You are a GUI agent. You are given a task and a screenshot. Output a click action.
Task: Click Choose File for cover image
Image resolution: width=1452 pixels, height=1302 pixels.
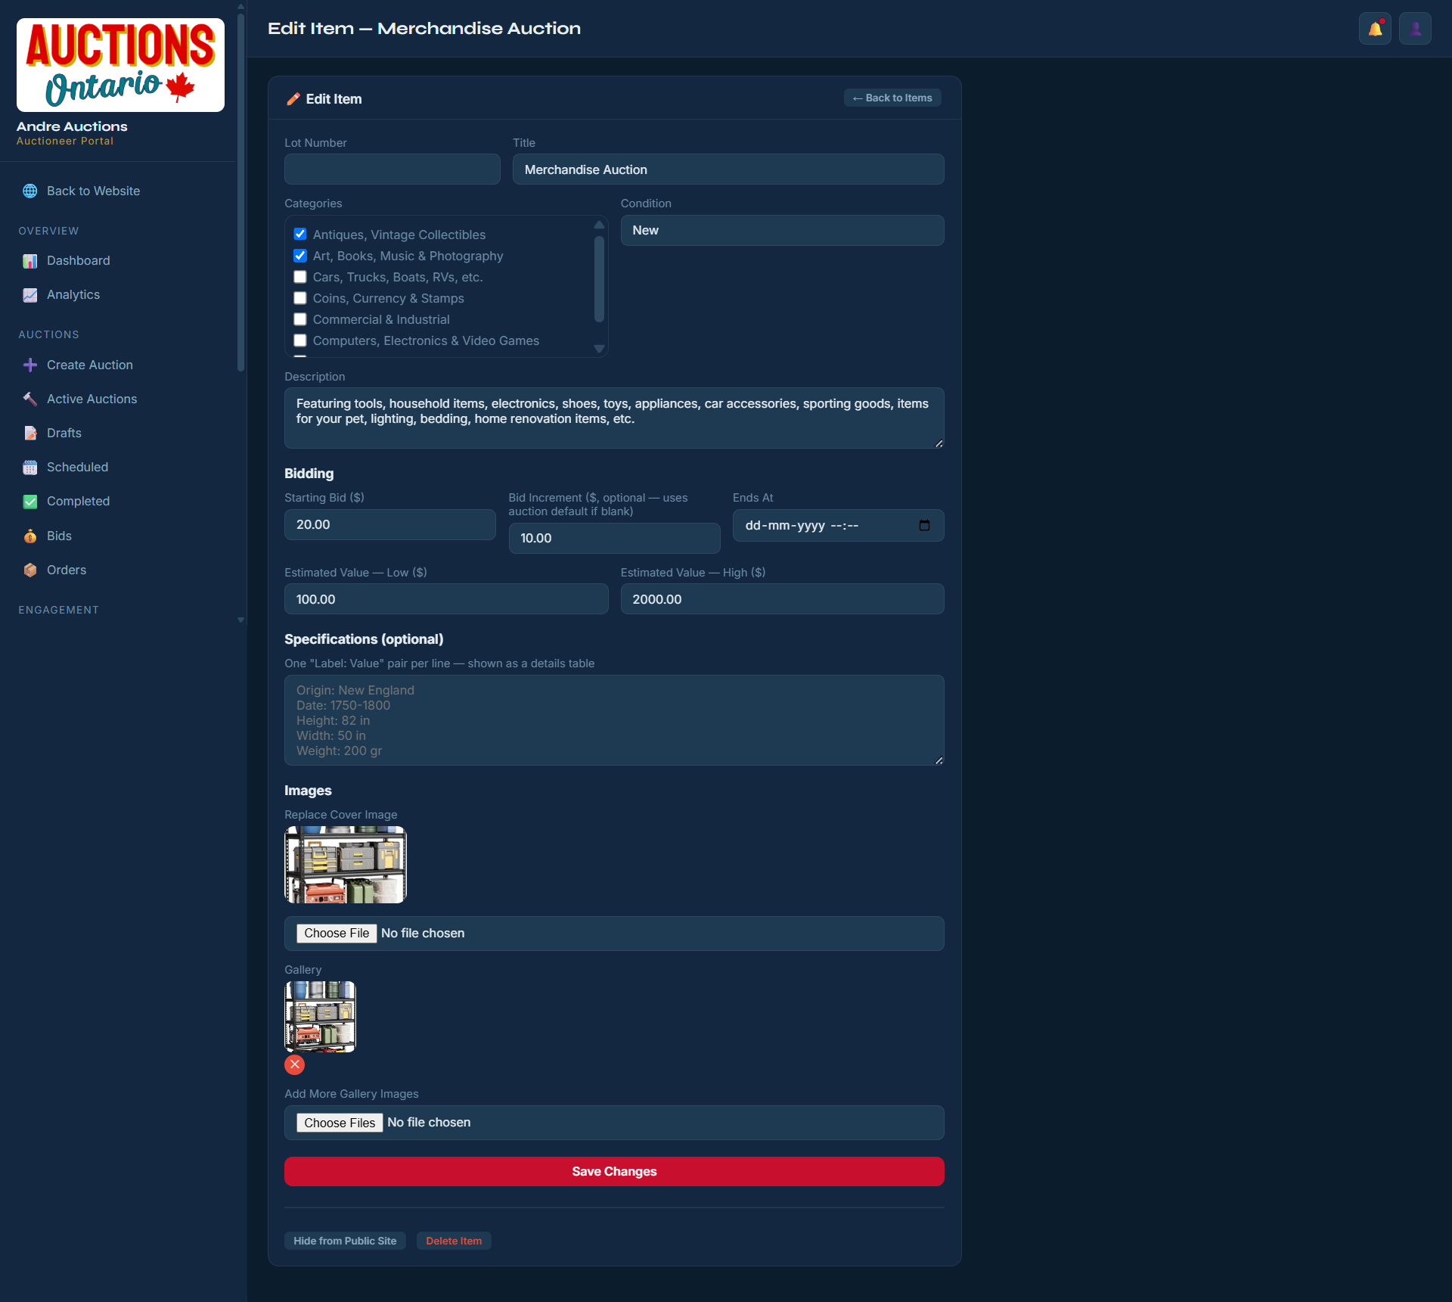(337, 933)
